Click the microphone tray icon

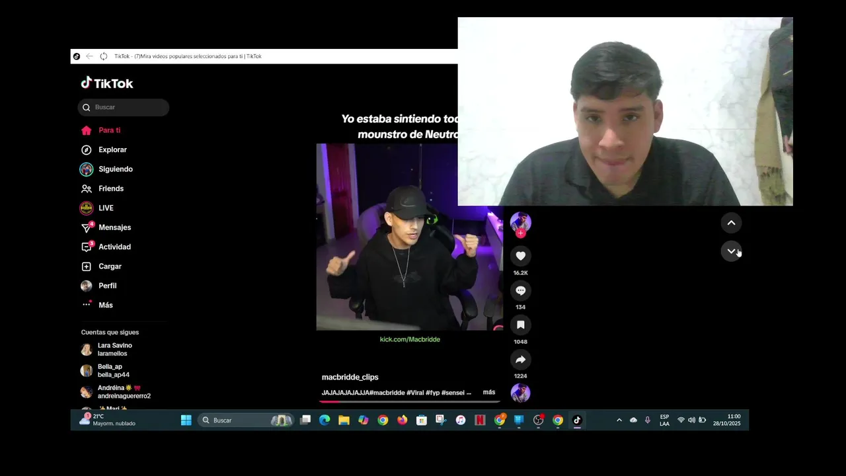click(648, 420)
